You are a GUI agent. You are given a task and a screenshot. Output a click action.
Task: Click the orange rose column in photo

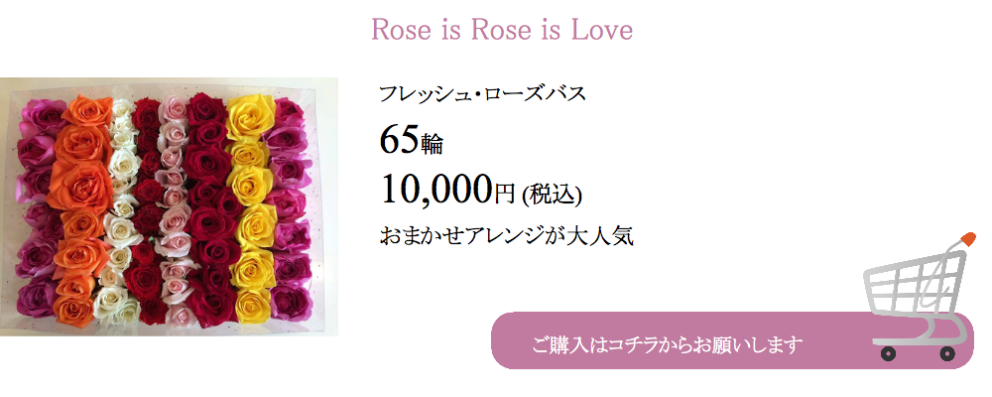[x=78, y=209]
